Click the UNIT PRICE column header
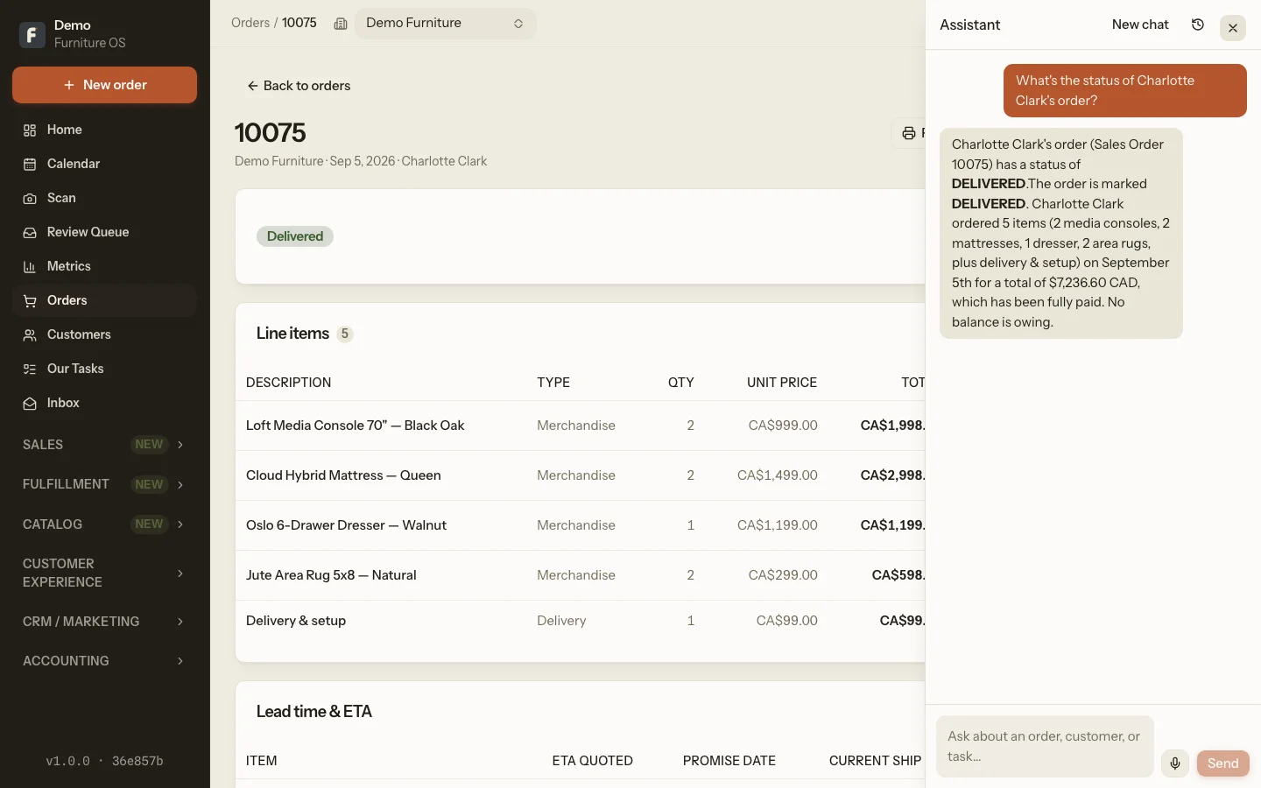 click(782, 383)
